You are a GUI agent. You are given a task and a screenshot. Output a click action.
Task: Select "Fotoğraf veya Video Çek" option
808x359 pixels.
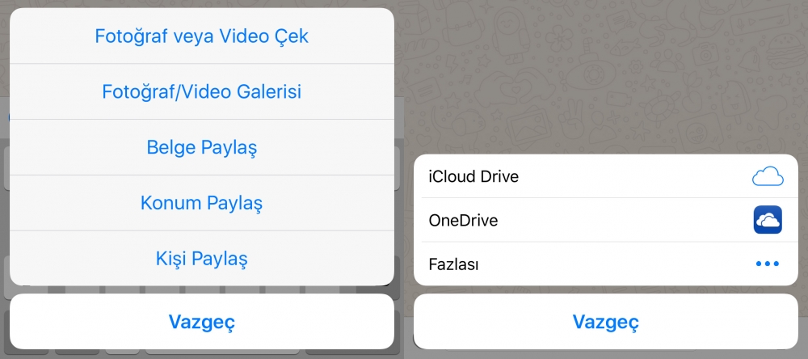201,36
